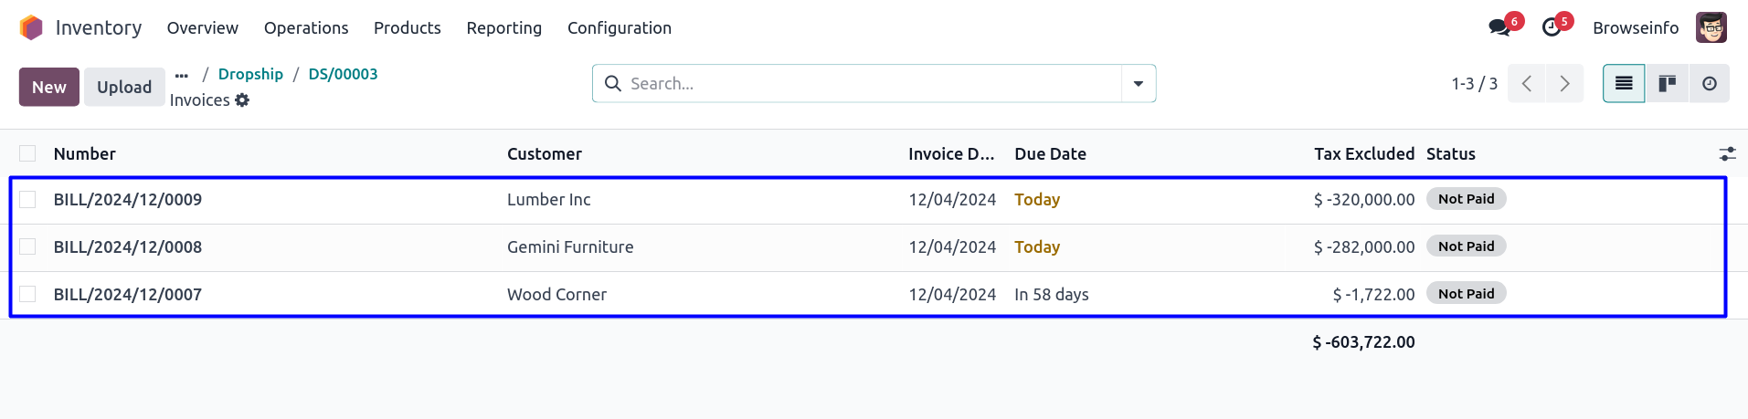Switch to kanban view

point(1667,84)
